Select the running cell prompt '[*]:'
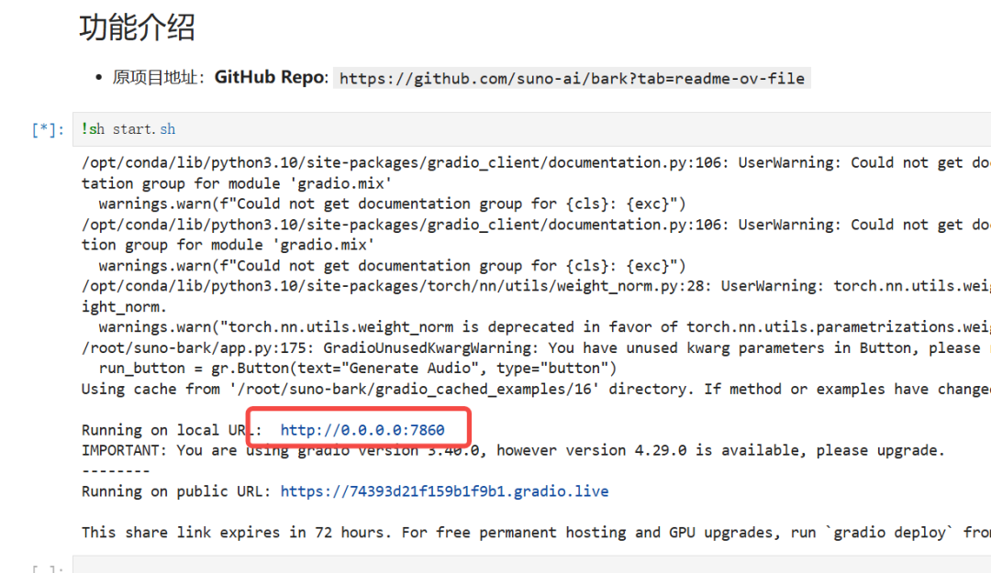 (x=48, y=130)
